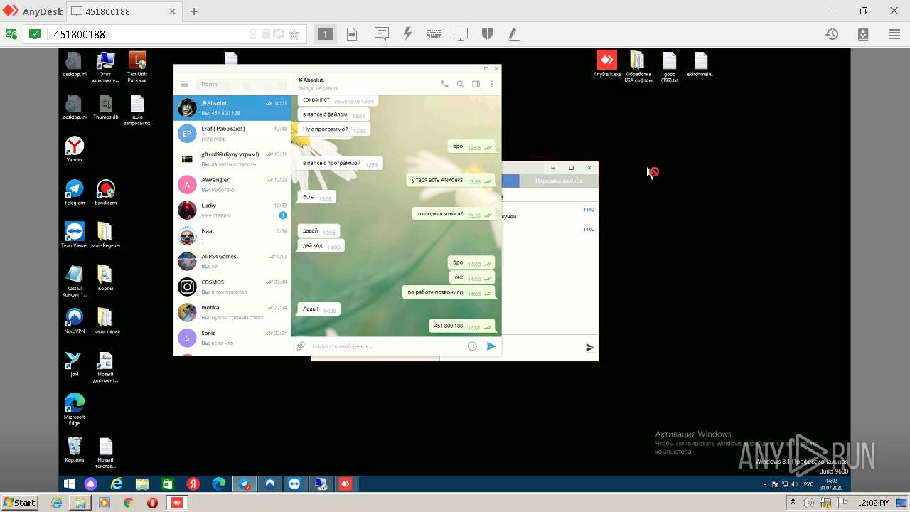Open the Новая папка folder
This screenshot has width=910, height=512.
pos(106,321)
